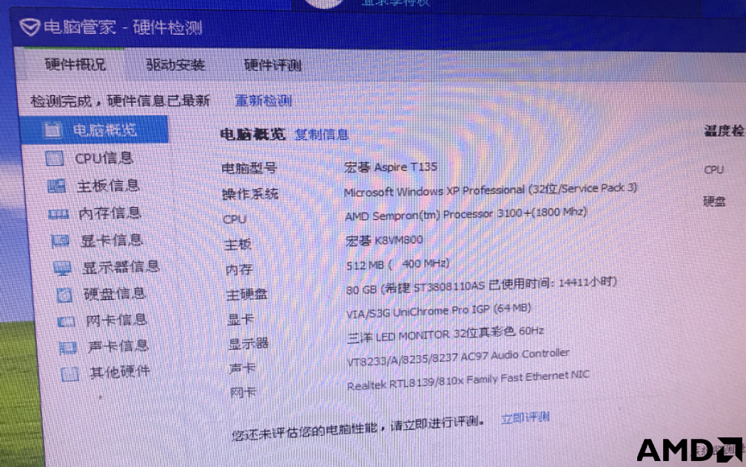The image size is (746, 467).
Task: Click the 80 GB ST3808110AS disk value
Action: 481,286
